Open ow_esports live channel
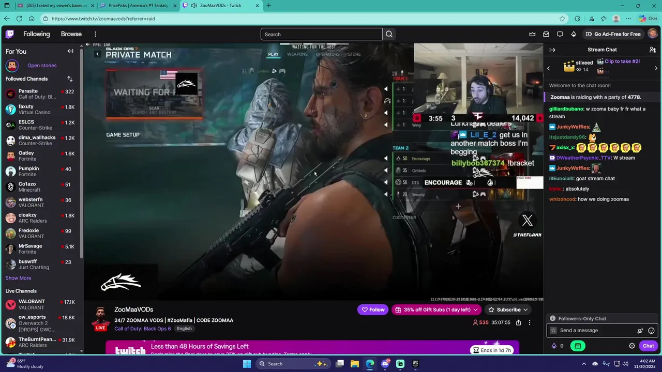The height and width of the screenshot is (372, 662). pyautogui.click(x=40, y=323)
